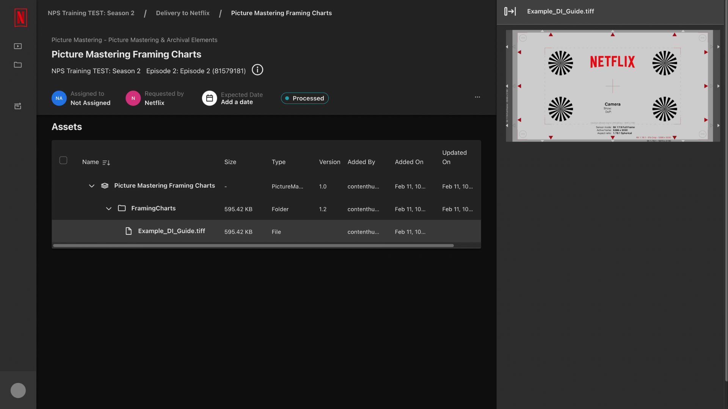Sort by the Updated On column header
728x409 pixels.
454,157
